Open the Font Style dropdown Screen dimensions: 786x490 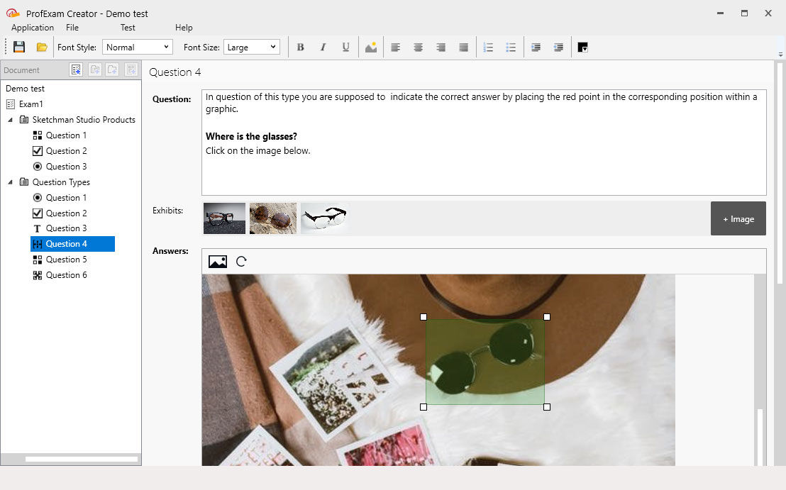[x=138, y=47]
